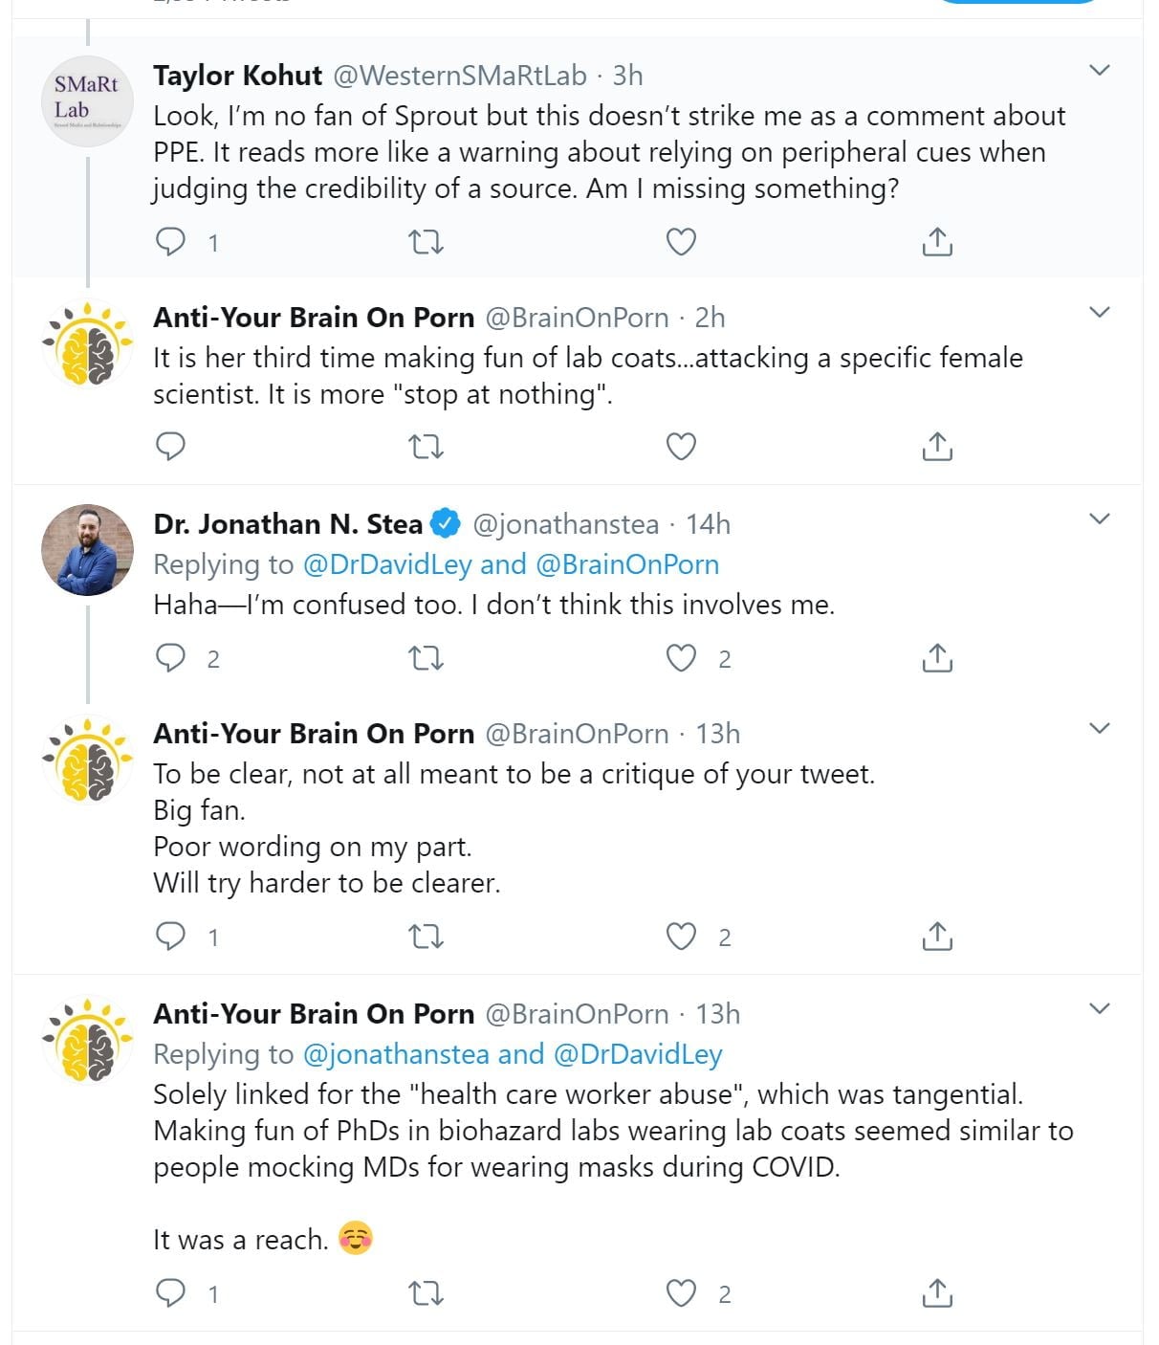
Task: Reply to Taylor Kohut's tweet
Action: click(170, 242)
